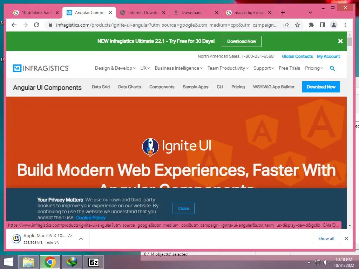
Task: Click the address bar URL
Action: click(167, 25)
